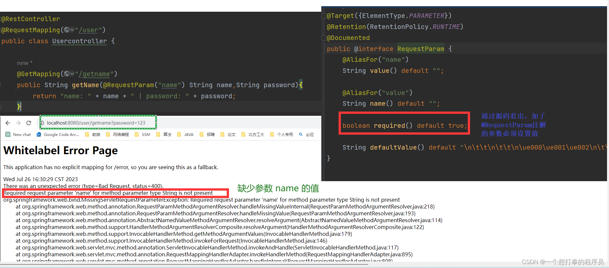Click the handleMissingValueInternal stack trace line

tap(225, 207)
